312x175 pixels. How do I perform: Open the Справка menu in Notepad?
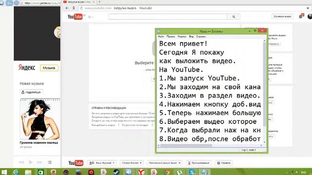[201, 36]
